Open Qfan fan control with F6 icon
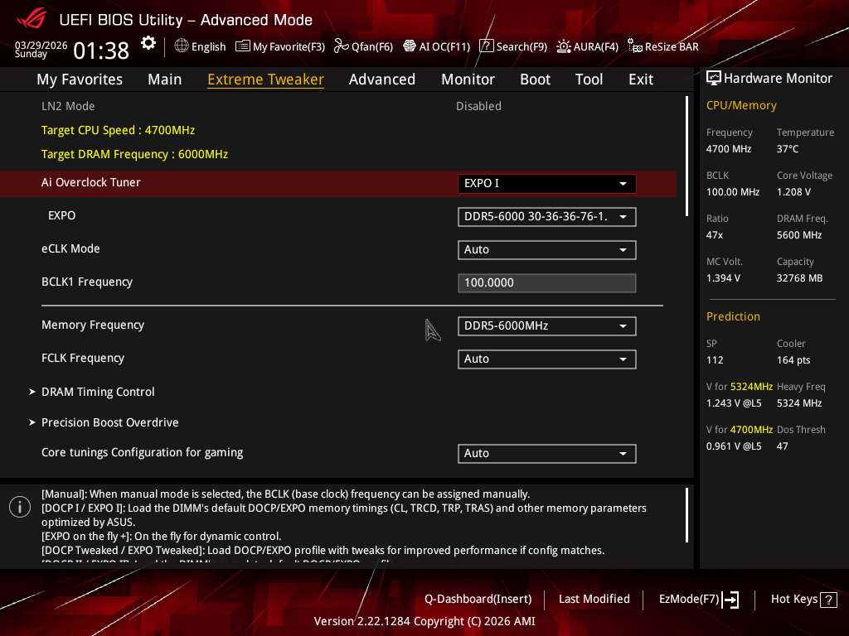 point(363,46)
